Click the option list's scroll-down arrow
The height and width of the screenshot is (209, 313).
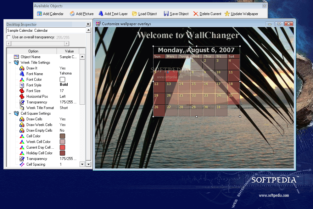tap(82, 164)
